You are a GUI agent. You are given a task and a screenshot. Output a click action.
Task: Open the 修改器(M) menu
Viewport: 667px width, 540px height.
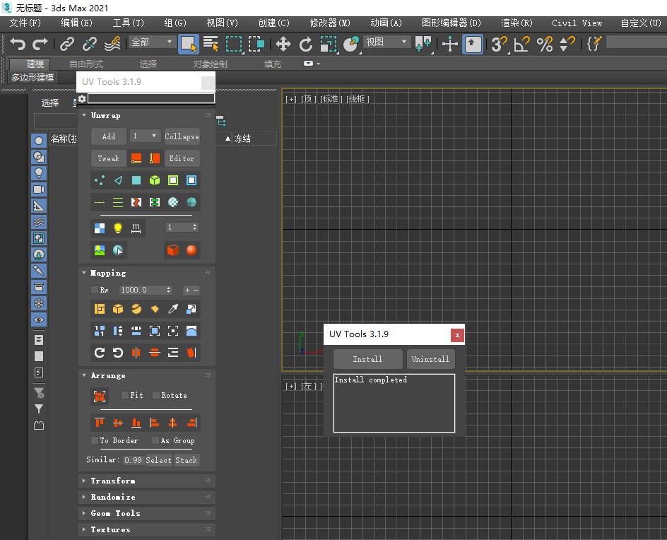330,23
